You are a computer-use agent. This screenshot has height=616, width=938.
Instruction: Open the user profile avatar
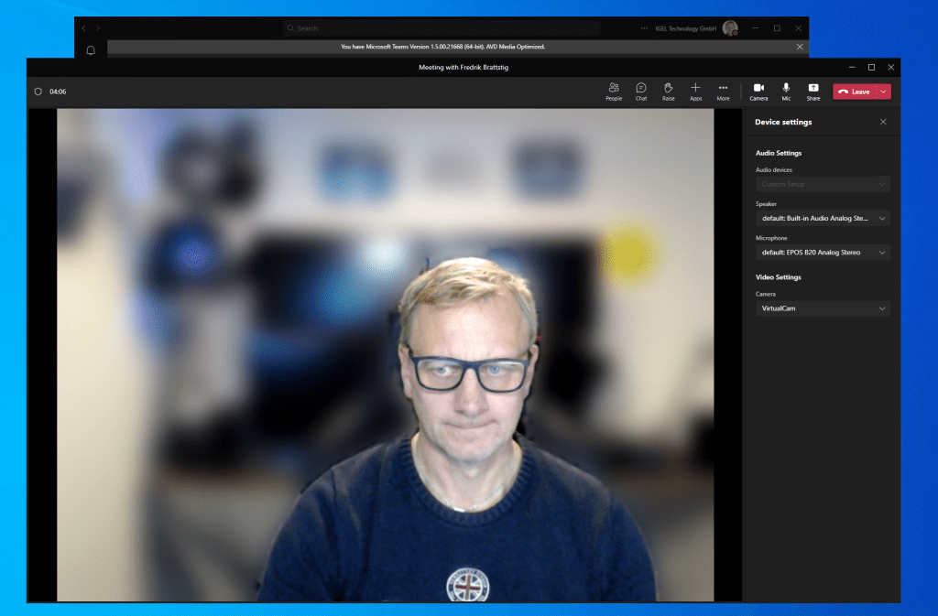click(x=729, y=28)
